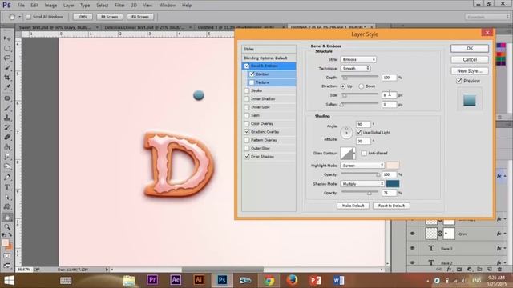
Task: Select the Horizontal Type tool
Action: pos(7,187)
